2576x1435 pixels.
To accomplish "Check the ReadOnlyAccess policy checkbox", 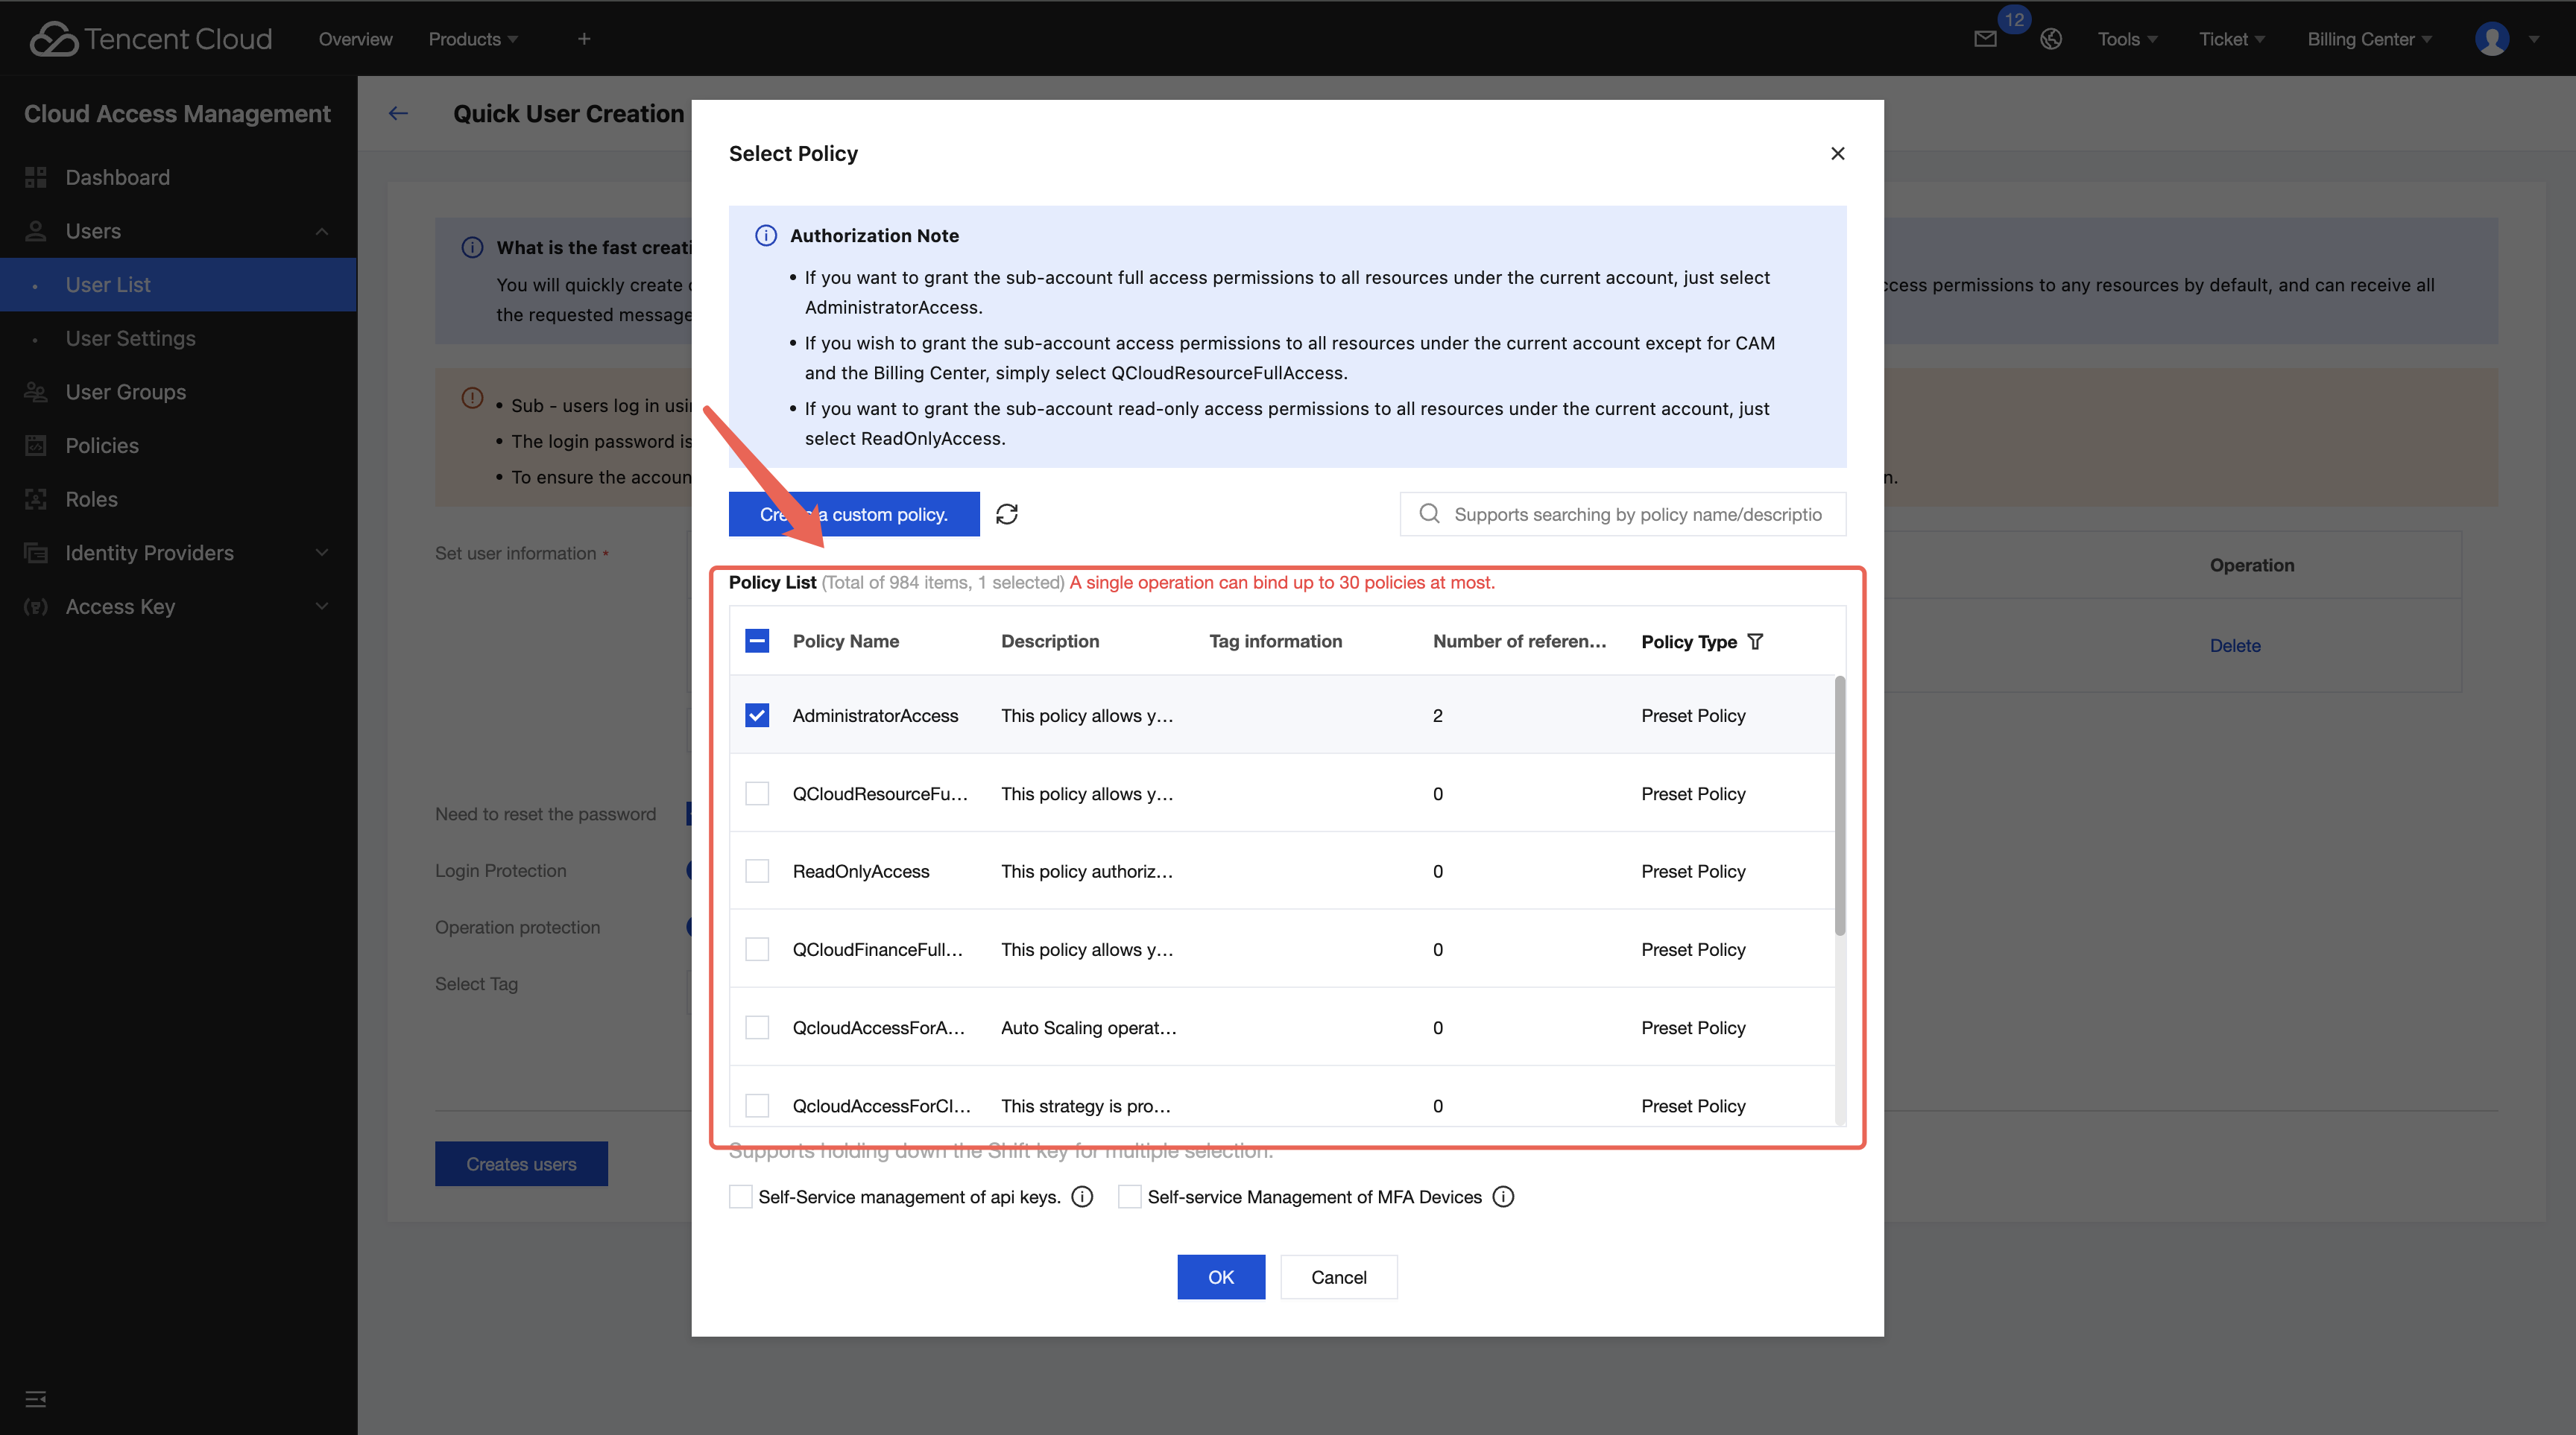I will pyautogui.click(x=757, y=872).
